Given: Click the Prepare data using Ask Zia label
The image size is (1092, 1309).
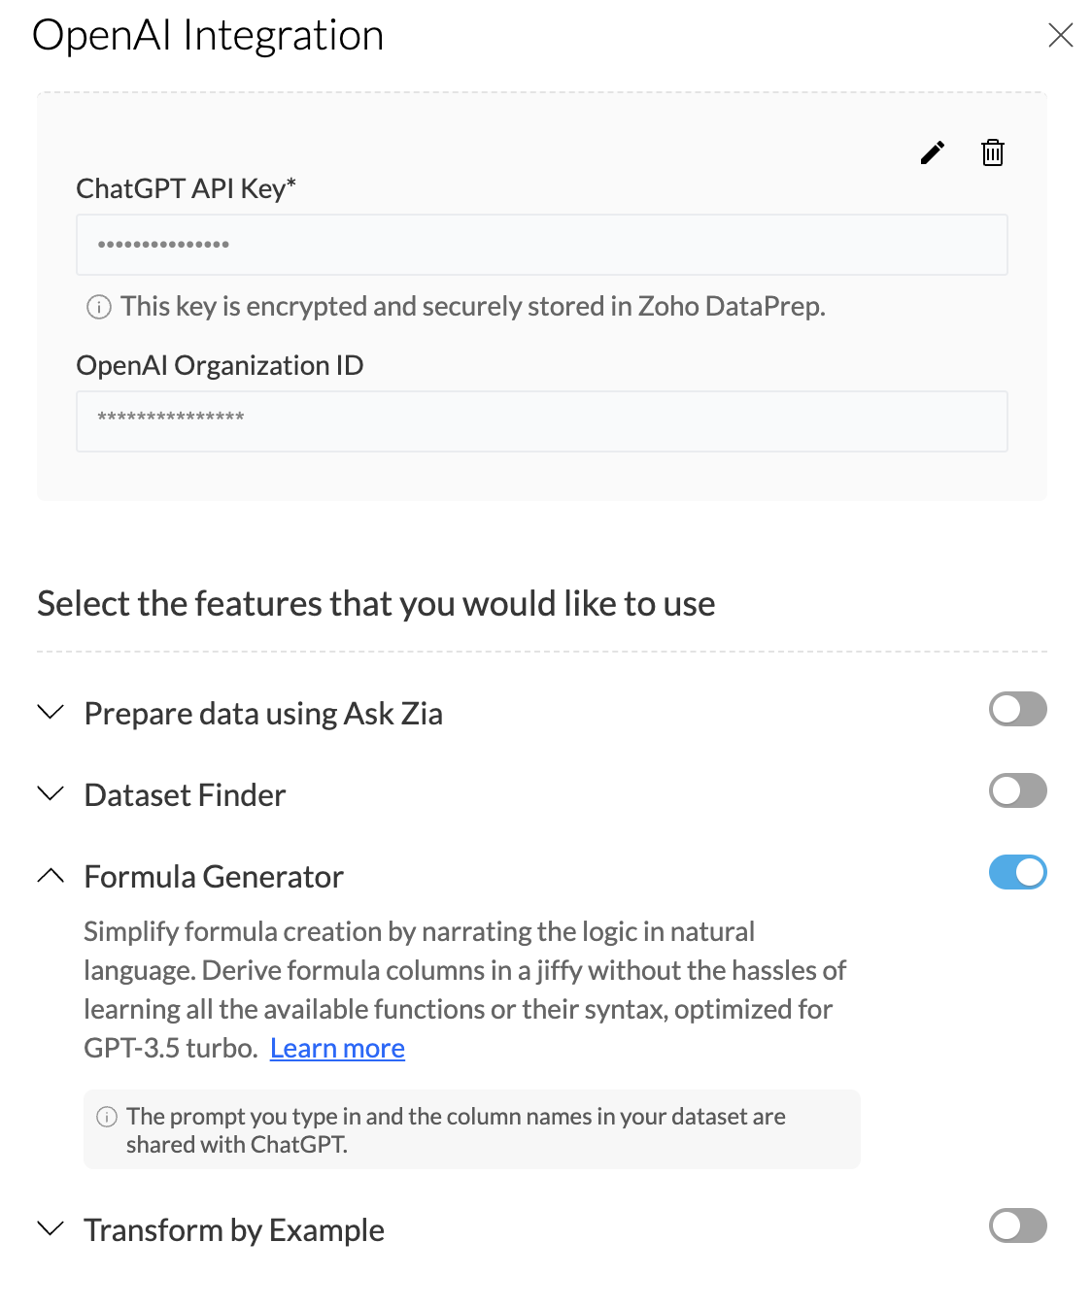Looking at the screenshot, I should (263, 714).
